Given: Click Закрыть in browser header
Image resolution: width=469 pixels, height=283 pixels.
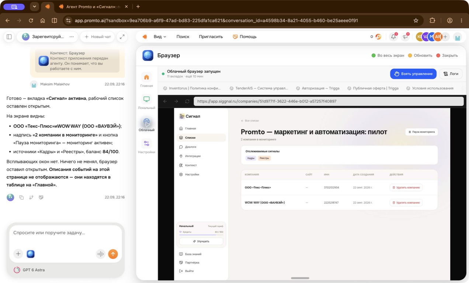Looking at the screenshot, I should coord(447,55).
